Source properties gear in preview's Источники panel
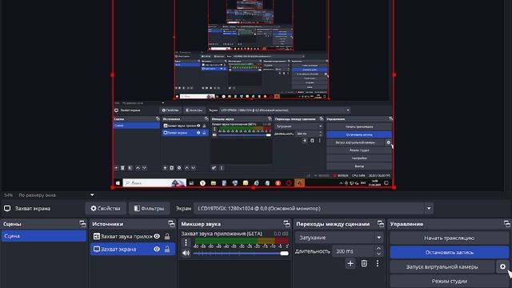The height and width of the screenshot is (288, 512). click(x=179, y=168)
